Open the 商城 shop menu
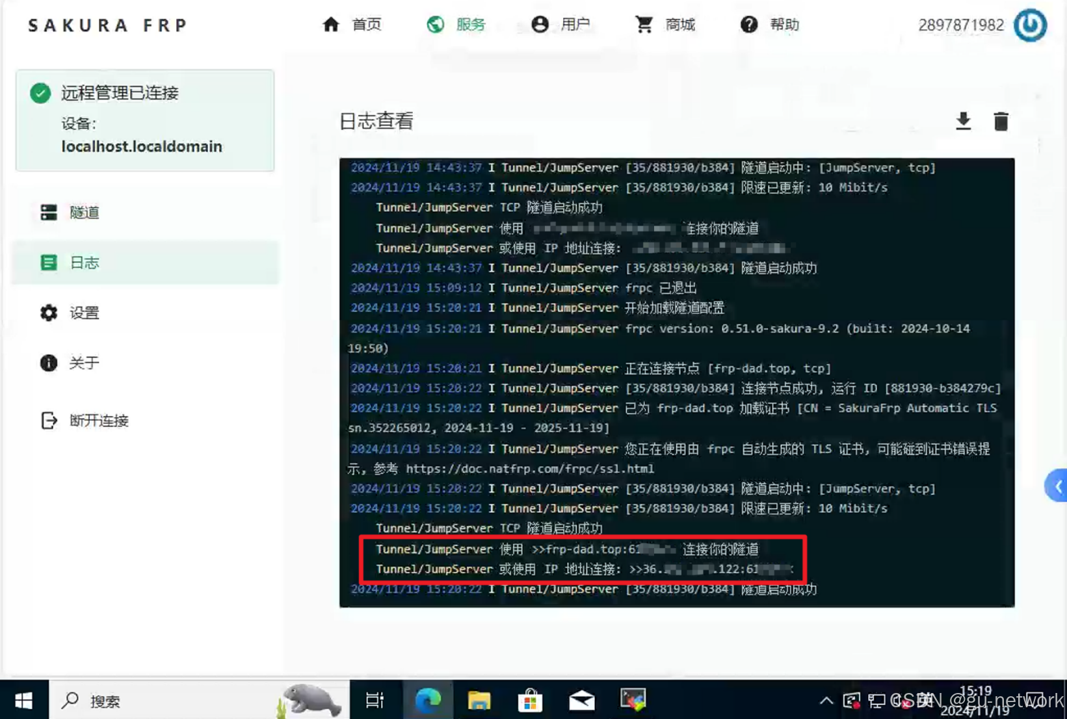 click(665, 25)
